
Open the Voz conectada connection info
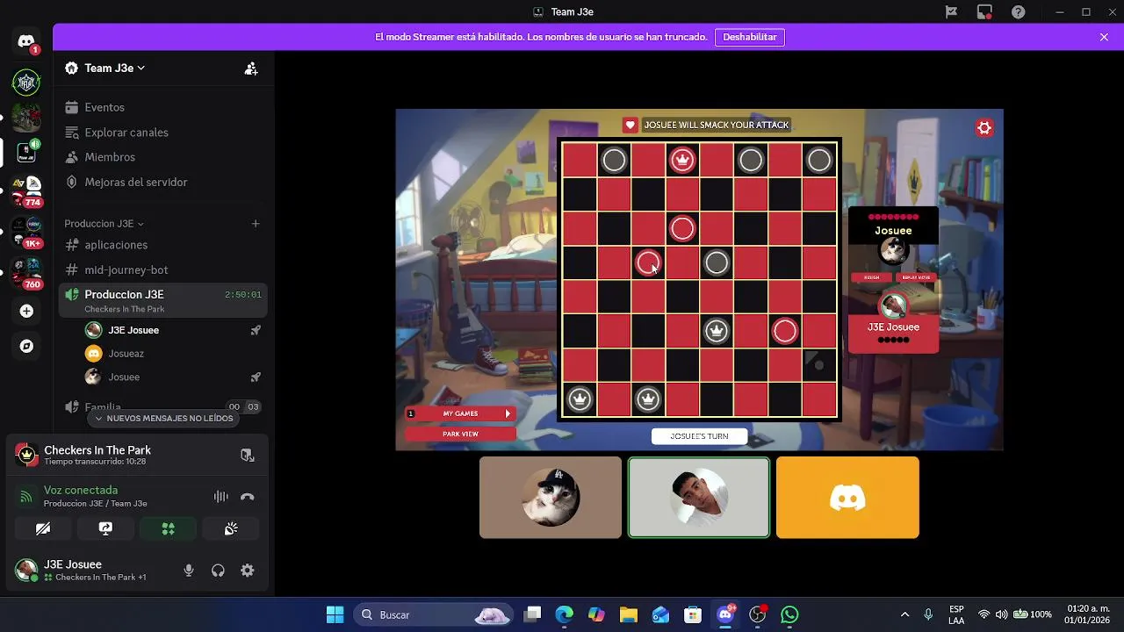(81, 490)
